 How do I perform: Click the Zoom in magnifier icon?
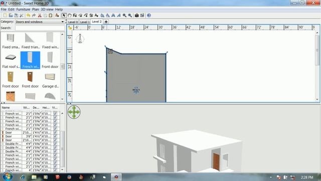124,16
